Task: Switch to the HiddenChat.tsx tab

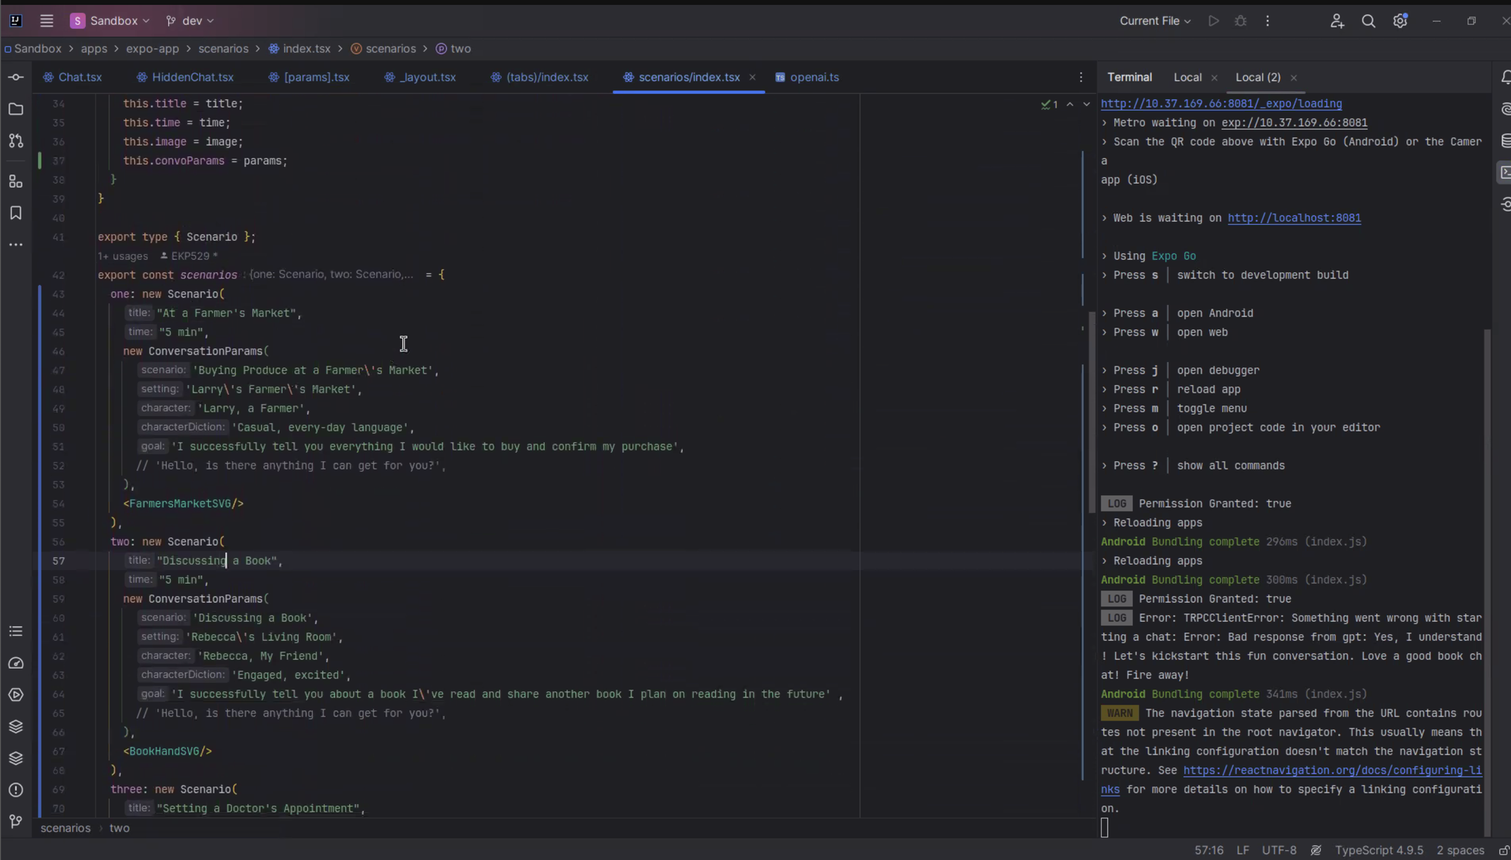Action: 192,77
